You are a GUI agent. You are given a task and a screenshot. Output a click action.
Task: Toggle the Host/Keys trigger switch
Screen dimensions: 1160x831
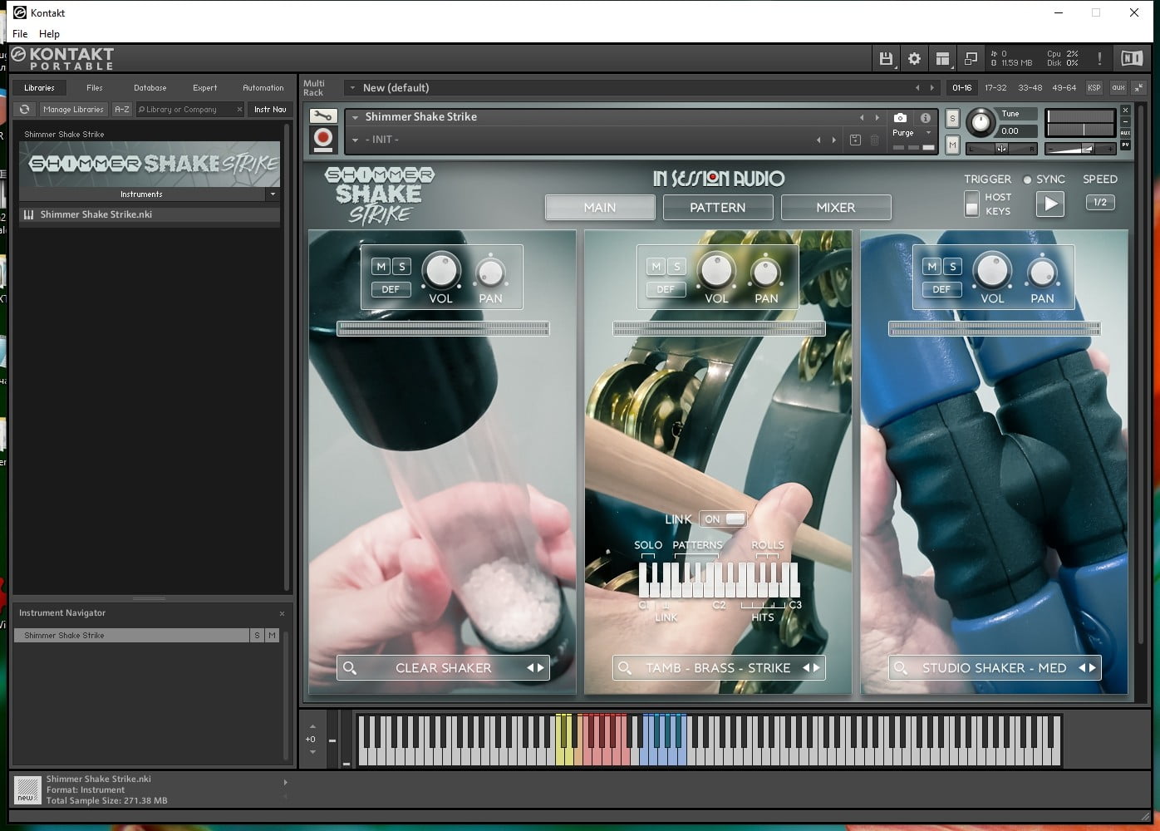pyautogui.click(x=971, y=204)
